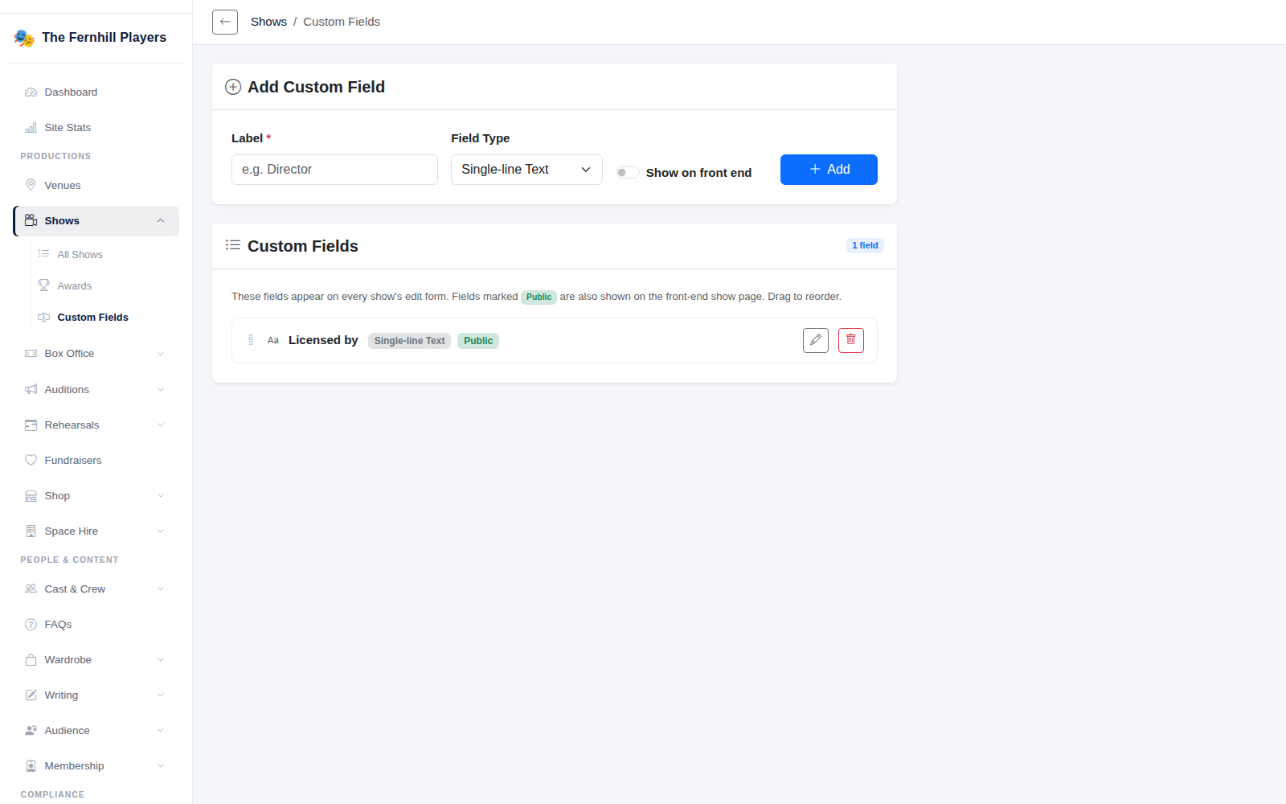Toggle Show on front end switch
Image resolution: width=1286 pixels, height=804 pixels.
(627, 172)
